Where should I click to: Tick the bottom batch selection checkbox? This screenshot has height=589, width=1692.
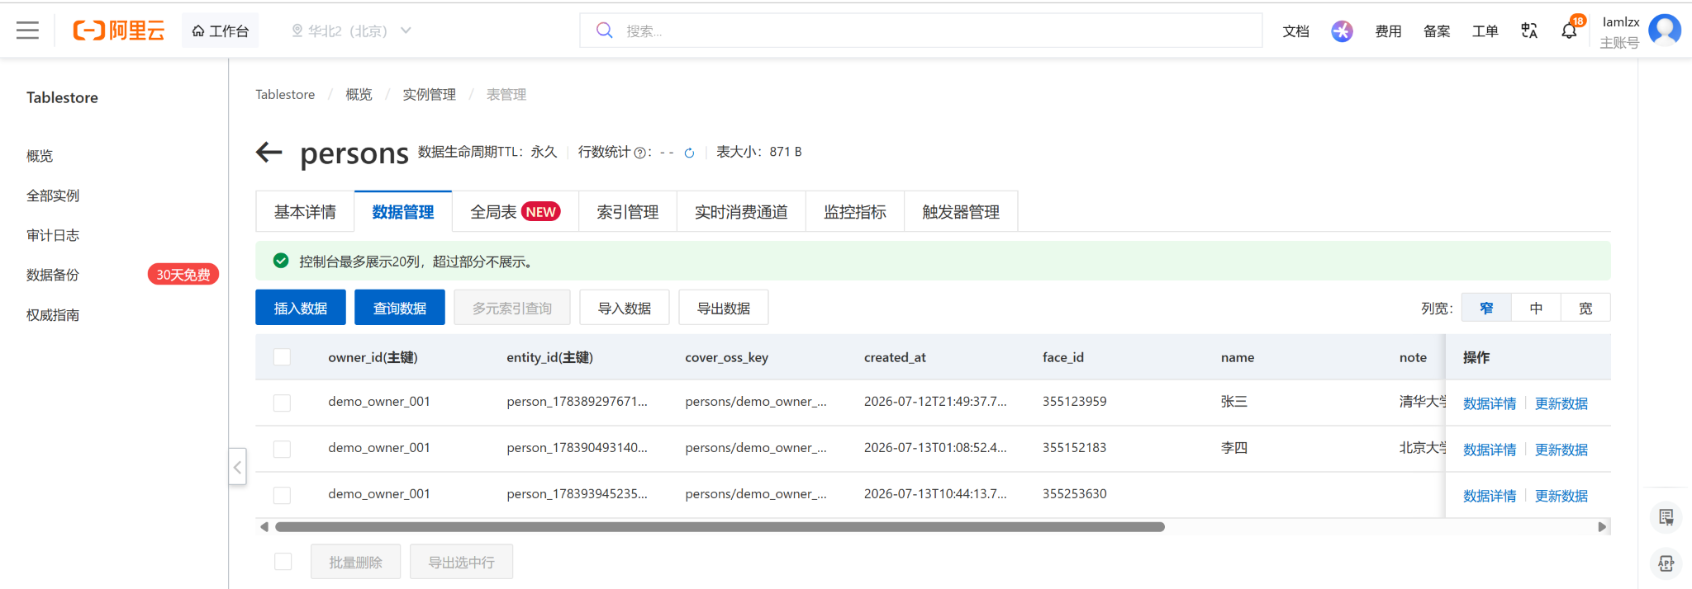click(x=283, y=562)
